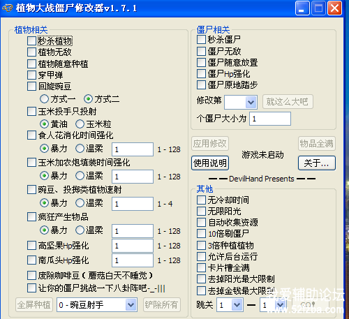The height and width of the screenshot is (319, 349).
Task: Select 暴力 under 食人花消化时间强化
Action: pyautogui.click(x=44, y=149)
